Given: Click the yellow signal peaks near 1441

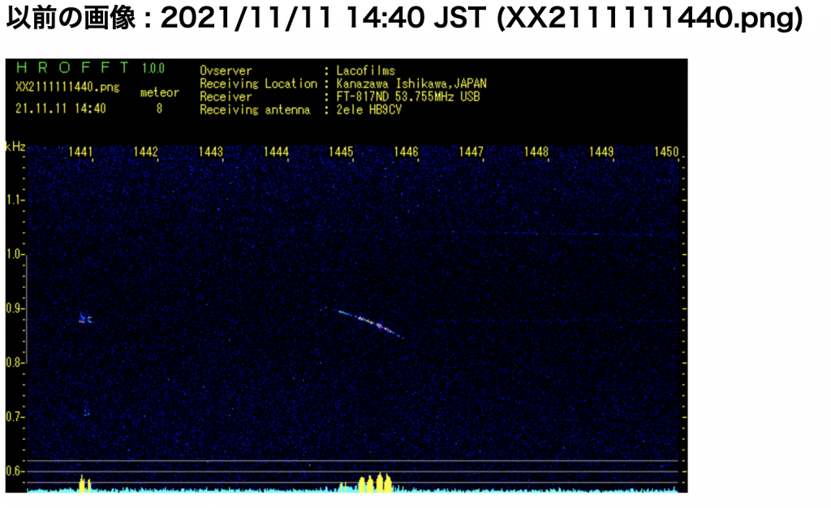Looking at the screenshot, I should (84, 484).
